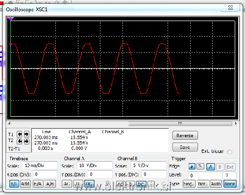Click the Reverse button
The width and height of the screenshot is (245, 195).
pyautogui.click(x=185, y=136)
